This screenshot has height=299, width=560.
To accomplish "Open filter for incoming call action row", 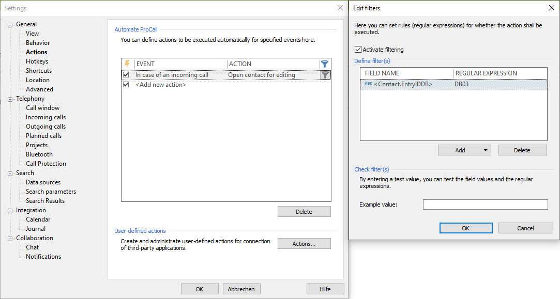I will point(325,75).
